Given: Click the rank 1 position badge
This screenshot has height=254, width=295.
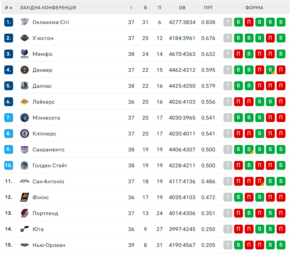Looking at the screenshot, I should coord(9,22).
